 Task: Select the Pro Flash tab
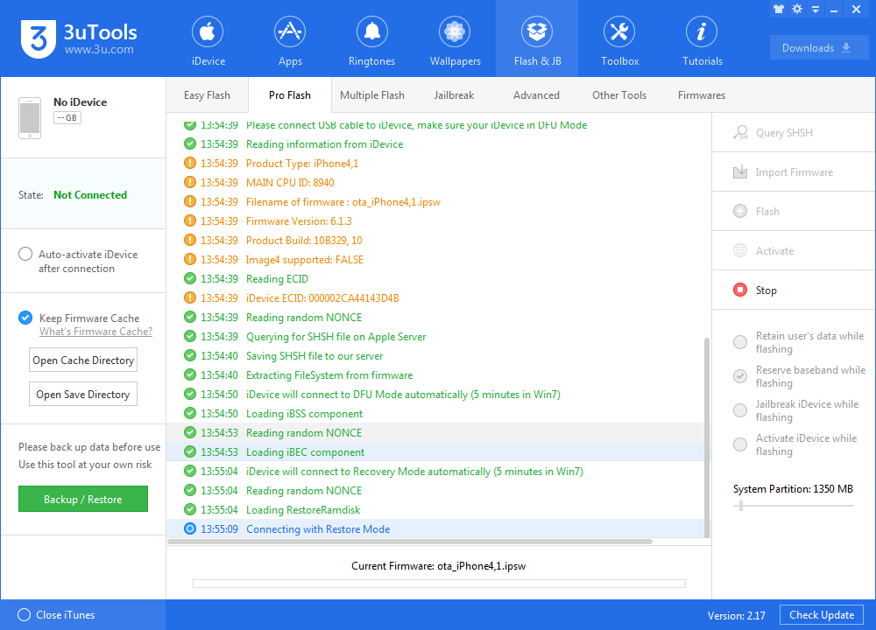click(289, 95)
